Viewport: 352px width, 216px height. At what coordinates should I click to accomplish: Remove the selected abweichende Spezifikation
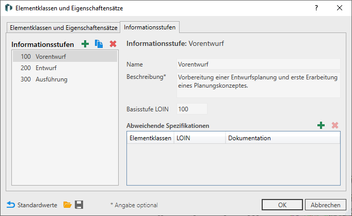point(335,125)
